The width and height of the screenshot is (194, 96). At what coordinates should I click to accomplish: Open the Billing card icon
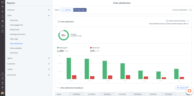coord(2,78)
